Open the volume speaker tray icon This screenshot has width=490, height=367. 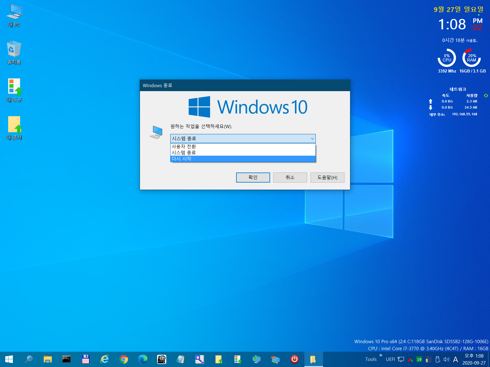(447, 359)
